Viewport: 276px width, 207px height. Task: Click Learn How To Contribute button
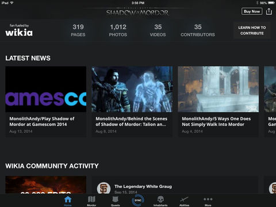pos(252,30)
